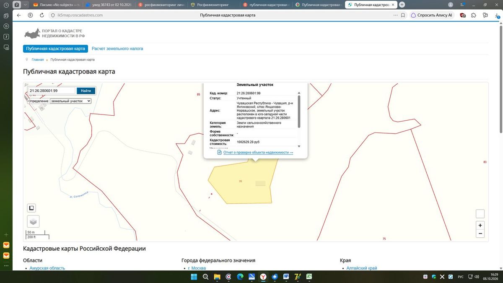Click the 'Главная' breadcrumb link
This screenshot has width=503, height=283.
click(x=38, y=60)
